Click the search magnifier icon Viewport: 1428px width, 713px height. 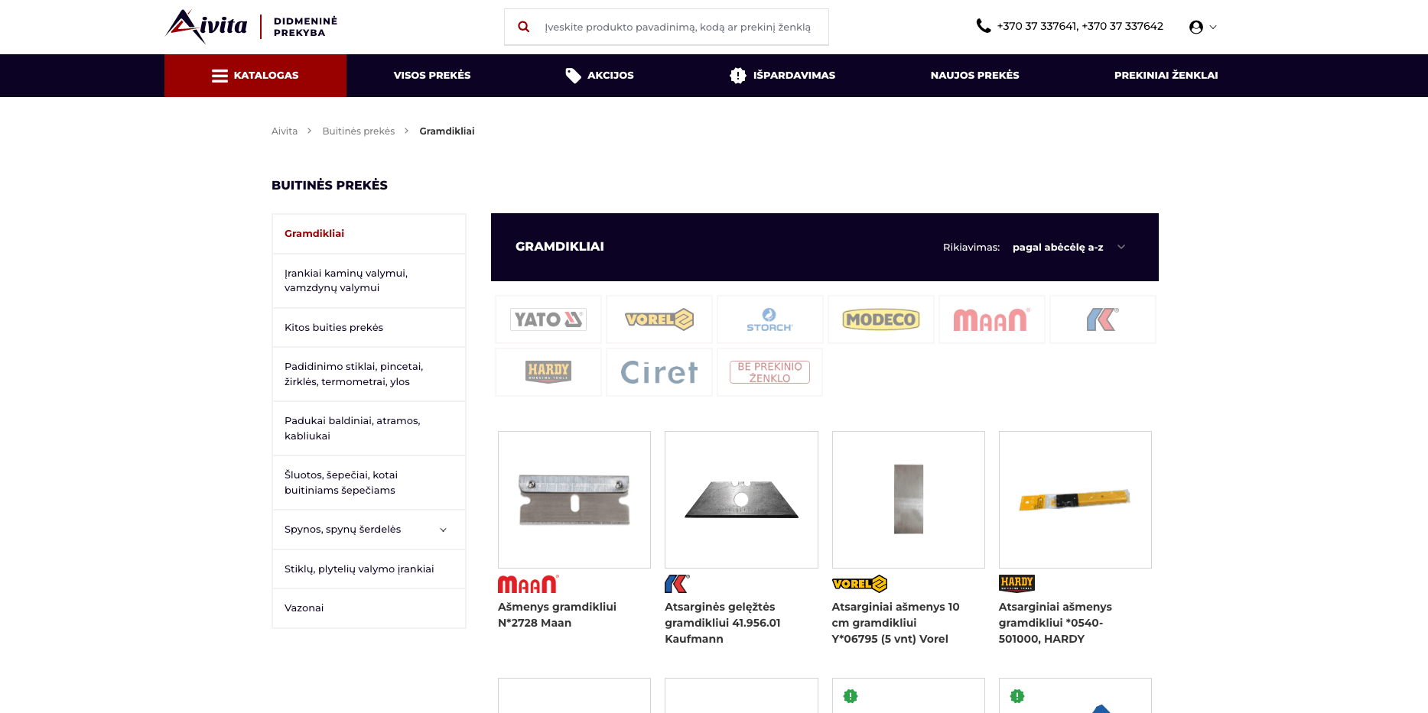pos(524,27)
